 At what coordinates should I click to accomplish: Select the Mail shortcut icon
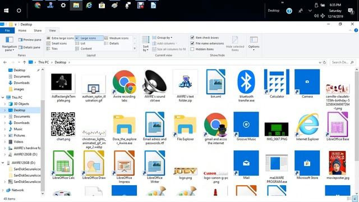pos(246,163)
